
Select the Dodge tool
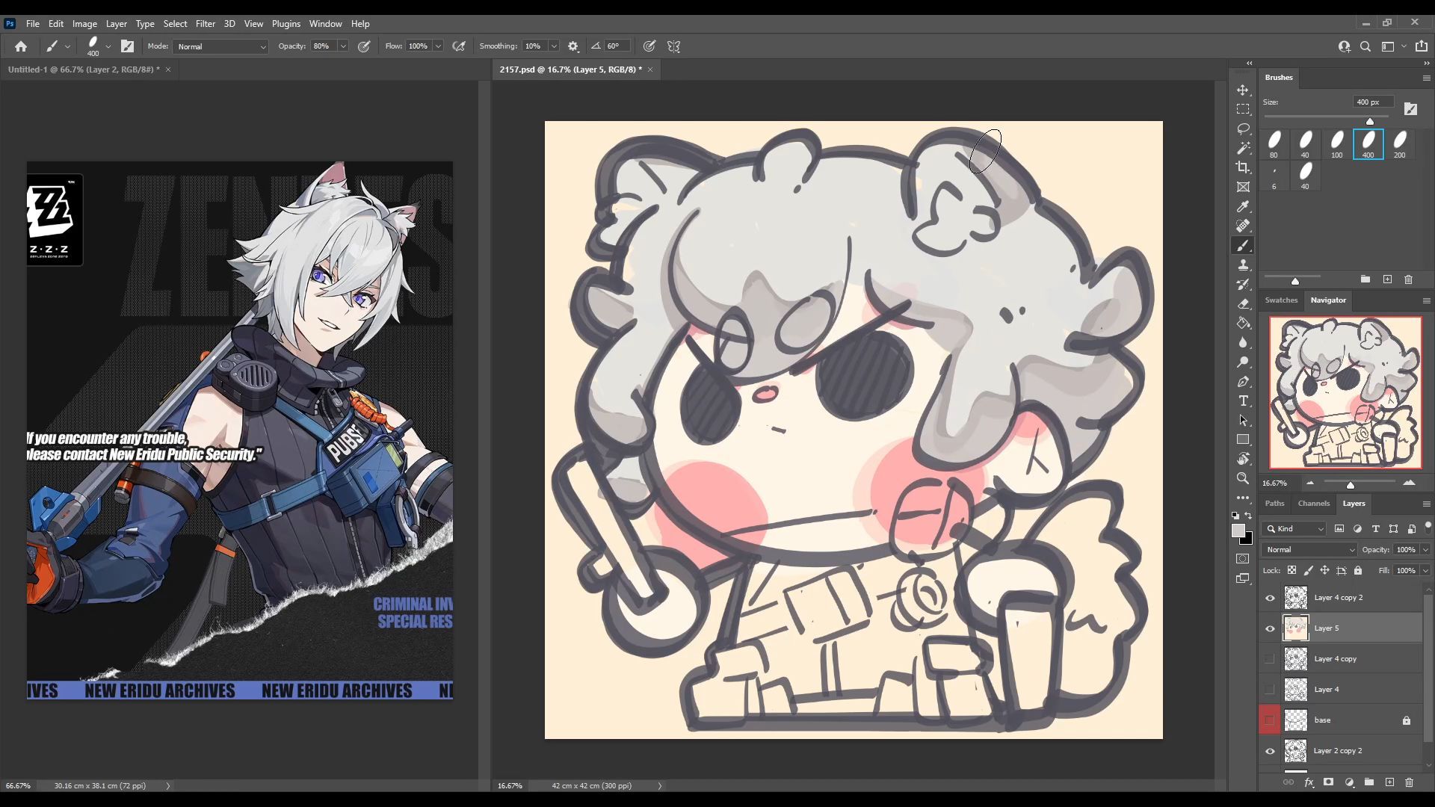[x=1243, y=362]
